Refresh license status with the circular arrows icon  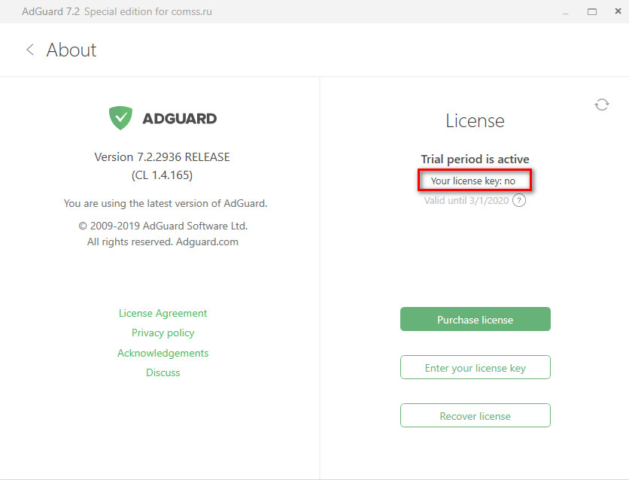point(601,105)
